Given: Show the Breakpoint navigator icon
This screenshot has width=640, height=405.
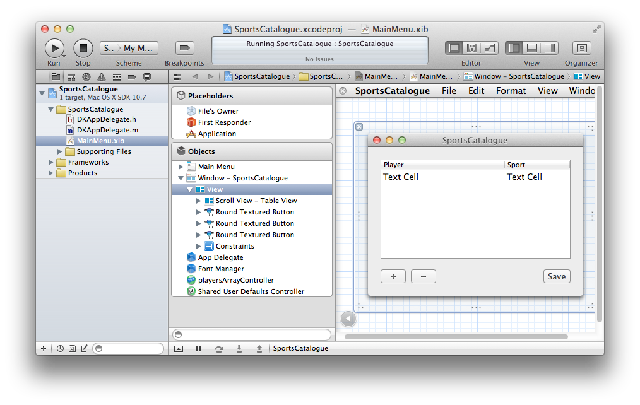Looking at the screenshot, I should [x=132, y=77].
